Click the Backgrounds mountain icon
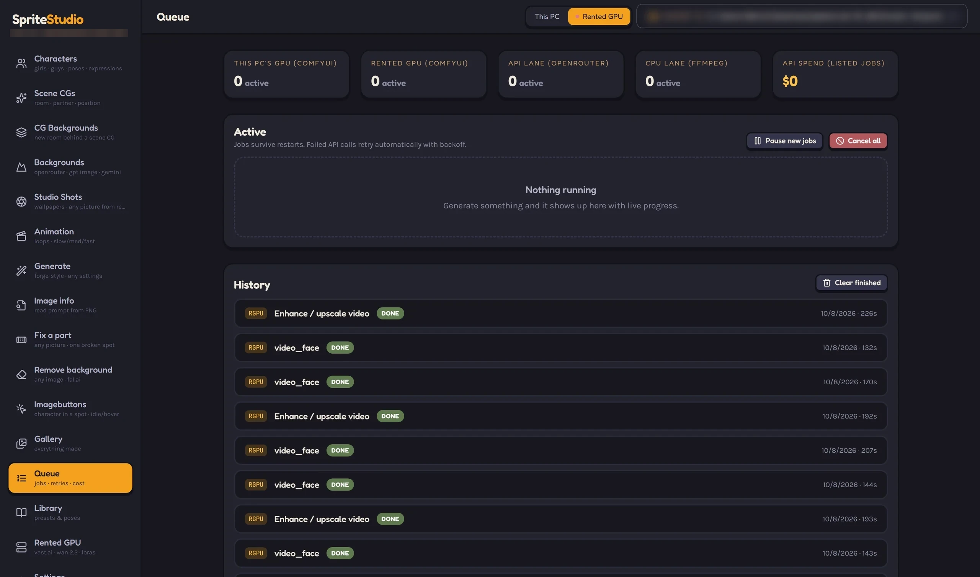 coord(21,167)
